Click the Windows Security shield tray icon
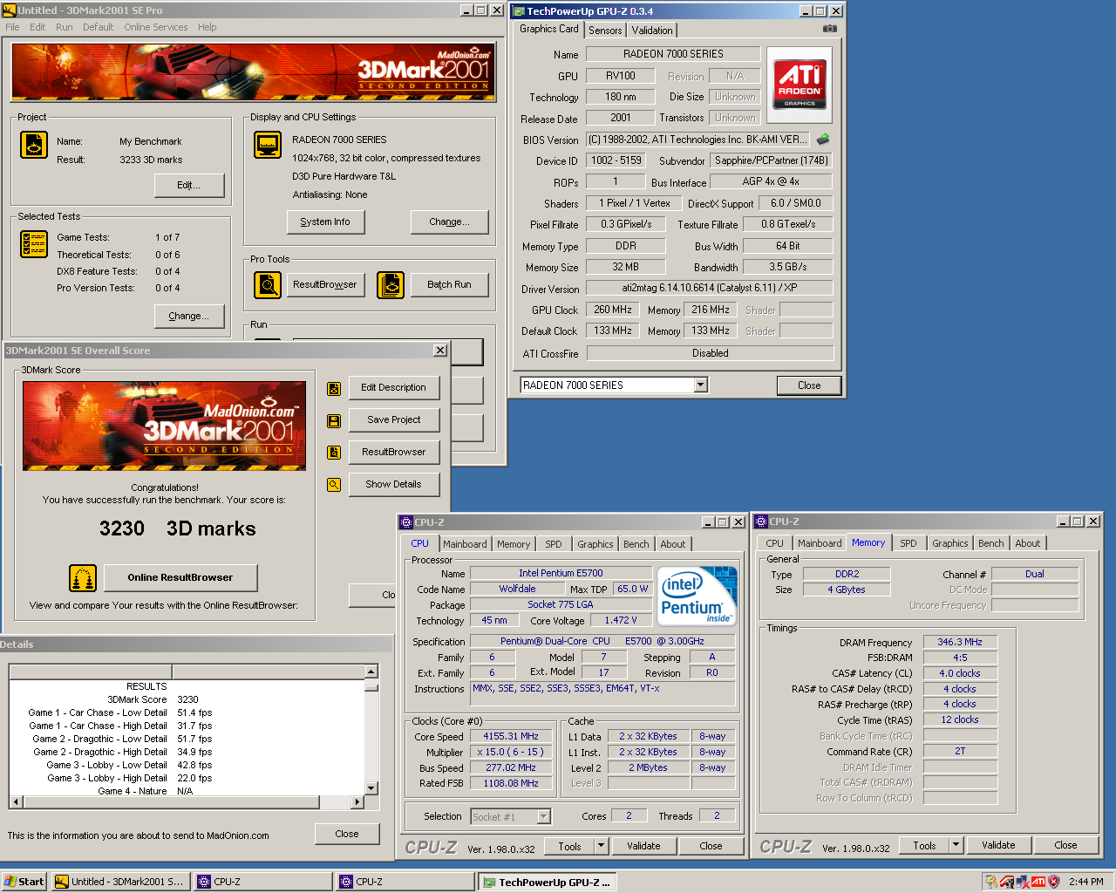1116x893 pixels. pos(1054,882)
